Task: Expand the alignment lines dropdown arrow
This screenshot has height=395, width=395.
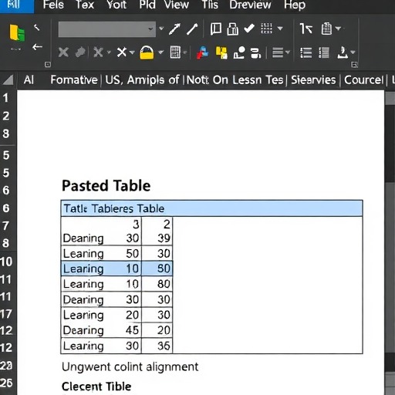Action: coord(288,52)
